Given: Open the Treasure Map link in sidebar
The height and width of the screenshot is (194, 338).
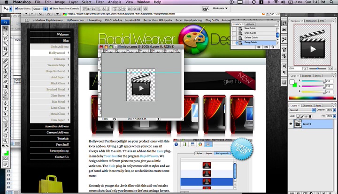Looking at the screenshot, I should click(x=56, y=65).
